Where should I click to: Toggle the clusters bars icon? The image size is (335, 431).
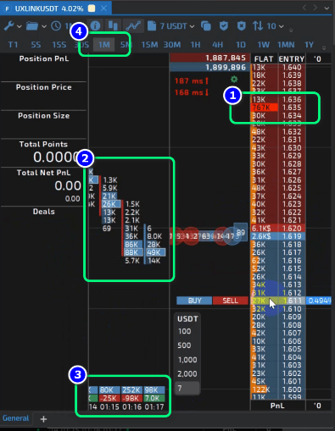(113, 26)
